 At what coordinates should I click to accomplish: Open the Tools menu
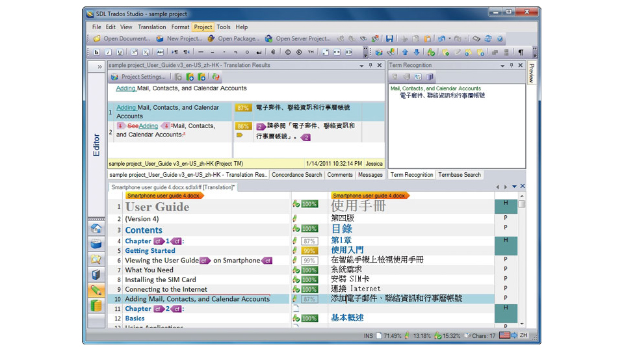(x=223, y=27)
